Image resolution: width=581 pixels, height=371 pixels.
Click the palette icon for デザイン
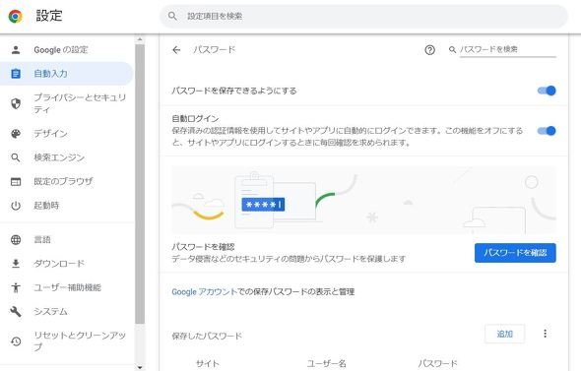click(x=16, y=134)
